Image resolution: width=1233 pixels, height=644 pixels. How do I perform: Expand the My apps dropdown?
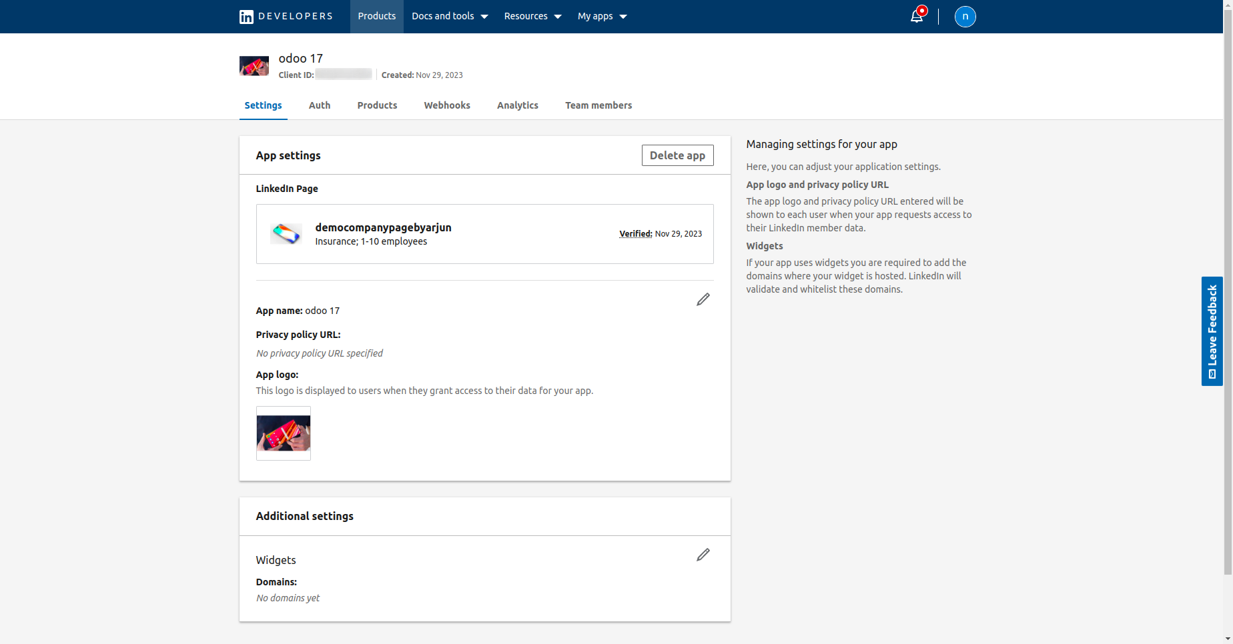click(602, 17)
